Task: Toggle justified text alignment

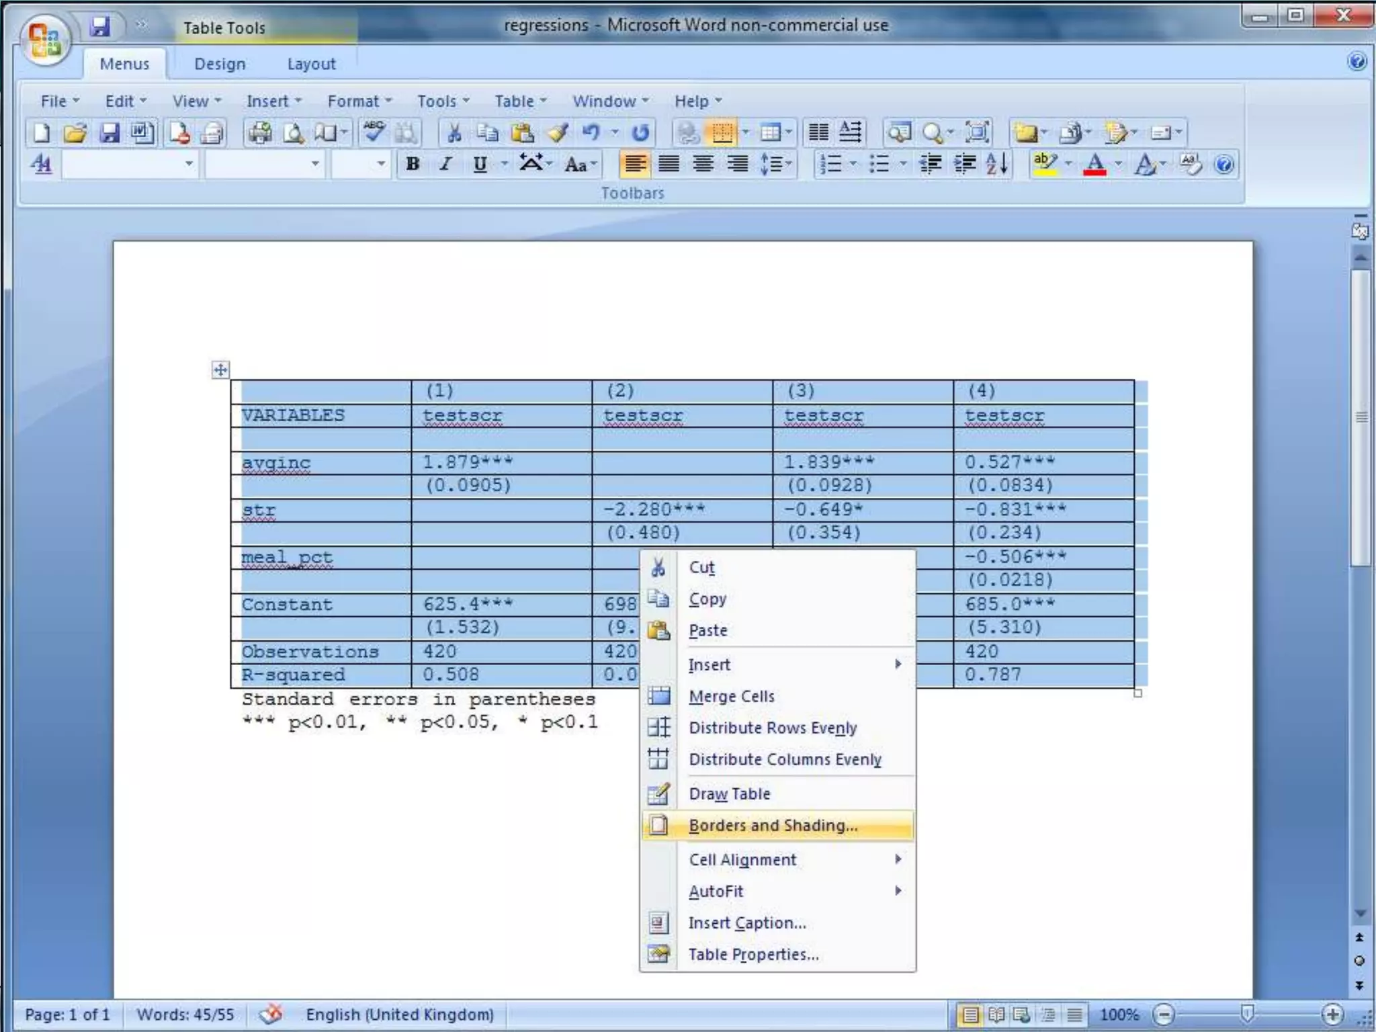Action: (x=669, y=164)
